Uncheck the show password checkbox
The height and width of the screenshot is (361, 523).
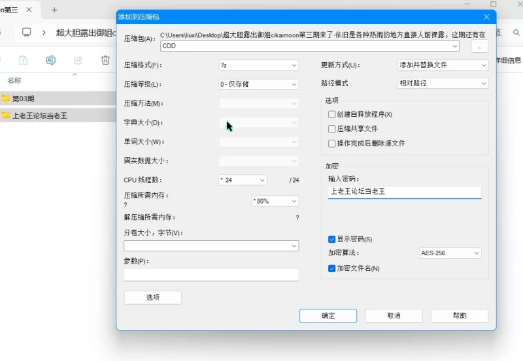[x=331, y=239]
